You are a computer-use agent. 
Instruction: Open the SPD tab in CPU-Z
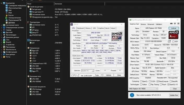point(94,28)
